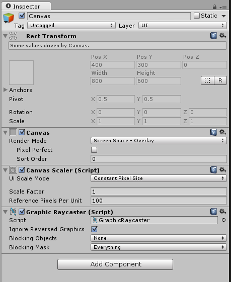Enable the Pixel Perfect checkbox
The image size is (231, 282).
[x=94, y=150]
